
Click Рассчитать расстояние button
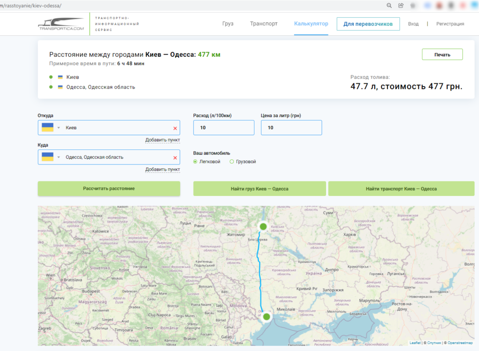coord(109,188)
